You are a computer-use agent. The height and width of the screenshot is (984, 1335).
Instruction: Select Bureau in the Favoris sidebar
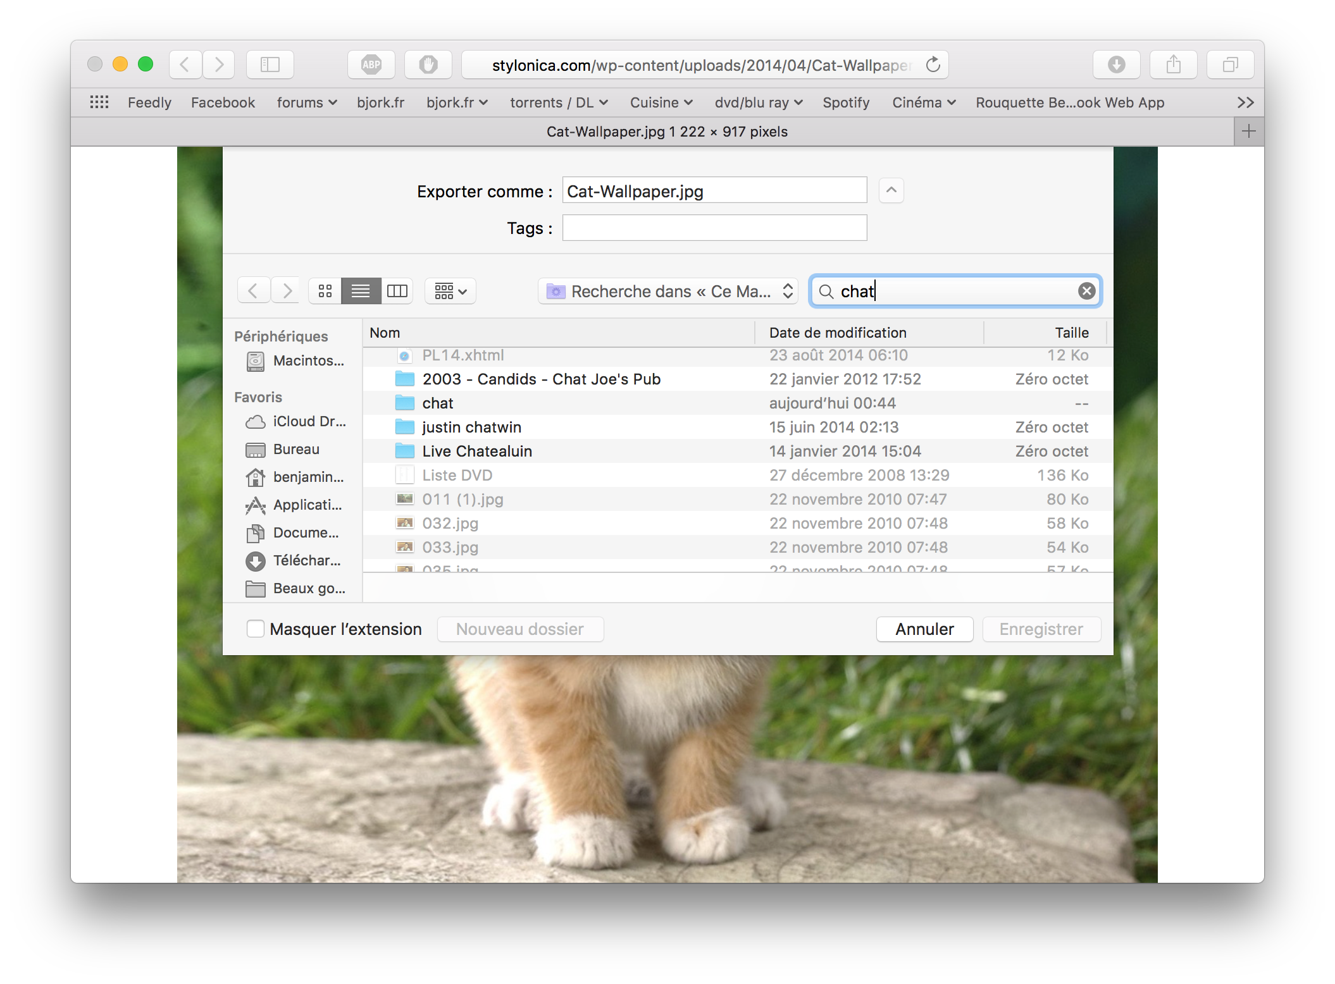coord(296,449)
